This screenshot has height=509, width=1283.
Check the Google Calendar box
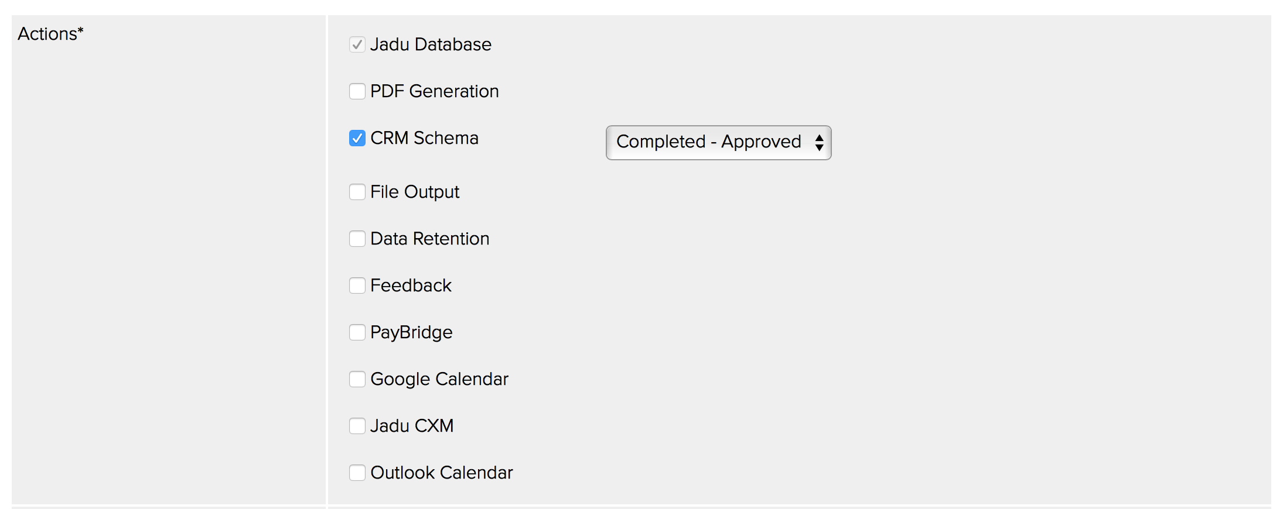tap(357, 379)
